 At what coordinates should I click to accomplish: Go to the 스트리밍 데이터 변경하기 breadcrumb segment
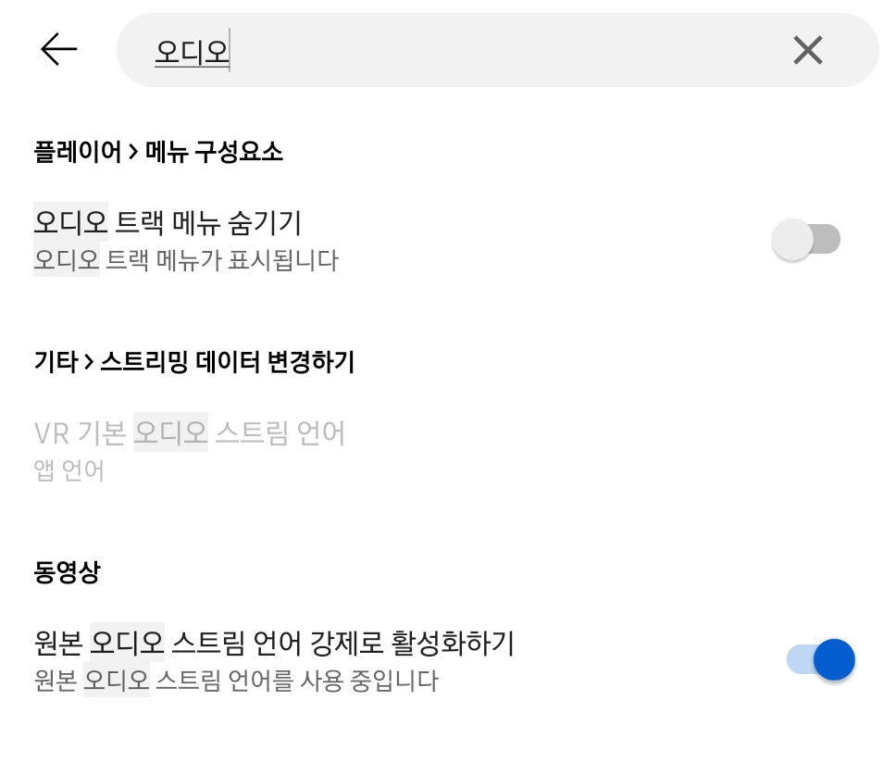[228, 362]
